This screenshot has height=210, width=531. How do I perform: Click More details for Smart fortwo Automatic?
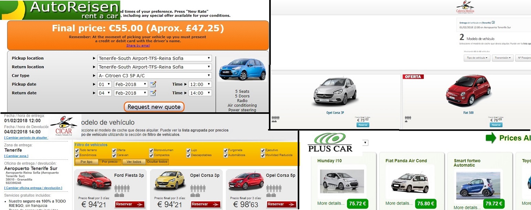coord(467,208)
